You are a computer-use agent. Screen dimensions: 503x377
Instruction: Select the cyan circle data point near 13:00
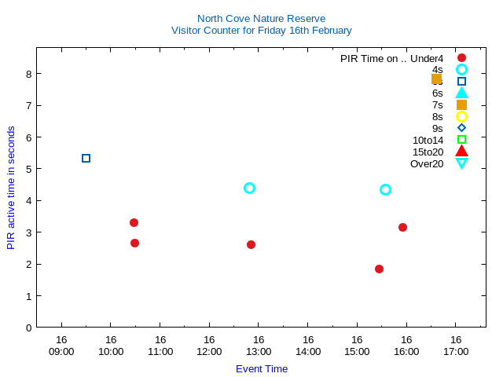249,188
